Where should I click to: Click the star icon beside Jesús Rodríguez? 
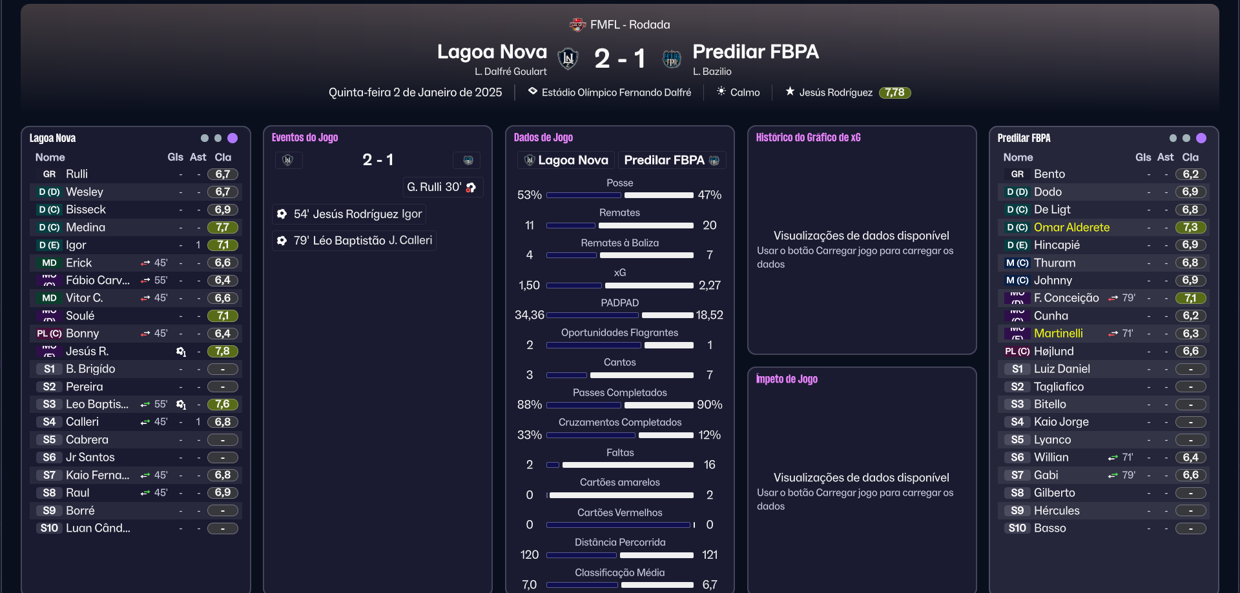789,92
